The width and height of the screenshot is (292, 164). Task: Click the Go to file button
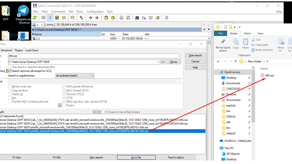pos(136,157)
